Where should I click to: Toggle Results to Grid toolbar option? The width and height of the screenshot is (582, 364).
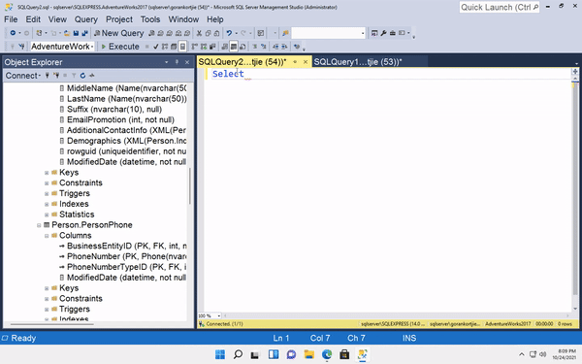(234, 47)
